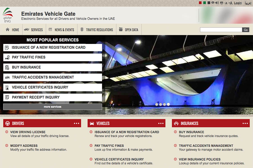Expand INSURANCES section via three dots

click(245, 123)
